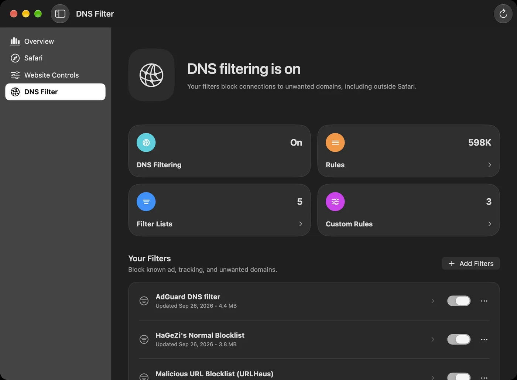Viewport: 517px width, 380px height.
Task: Click the refresh button at top right
Action: coord(503,14)
